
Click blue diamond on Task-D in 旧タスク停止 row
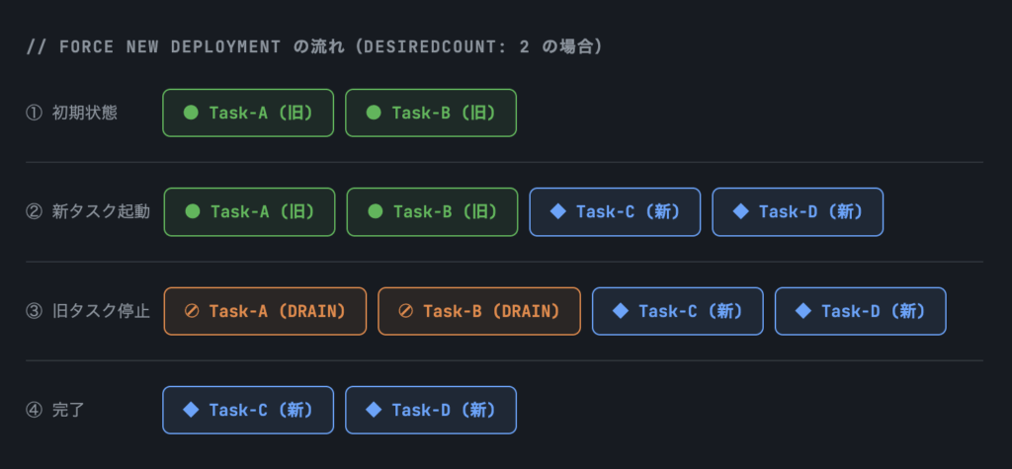(802, 311)
